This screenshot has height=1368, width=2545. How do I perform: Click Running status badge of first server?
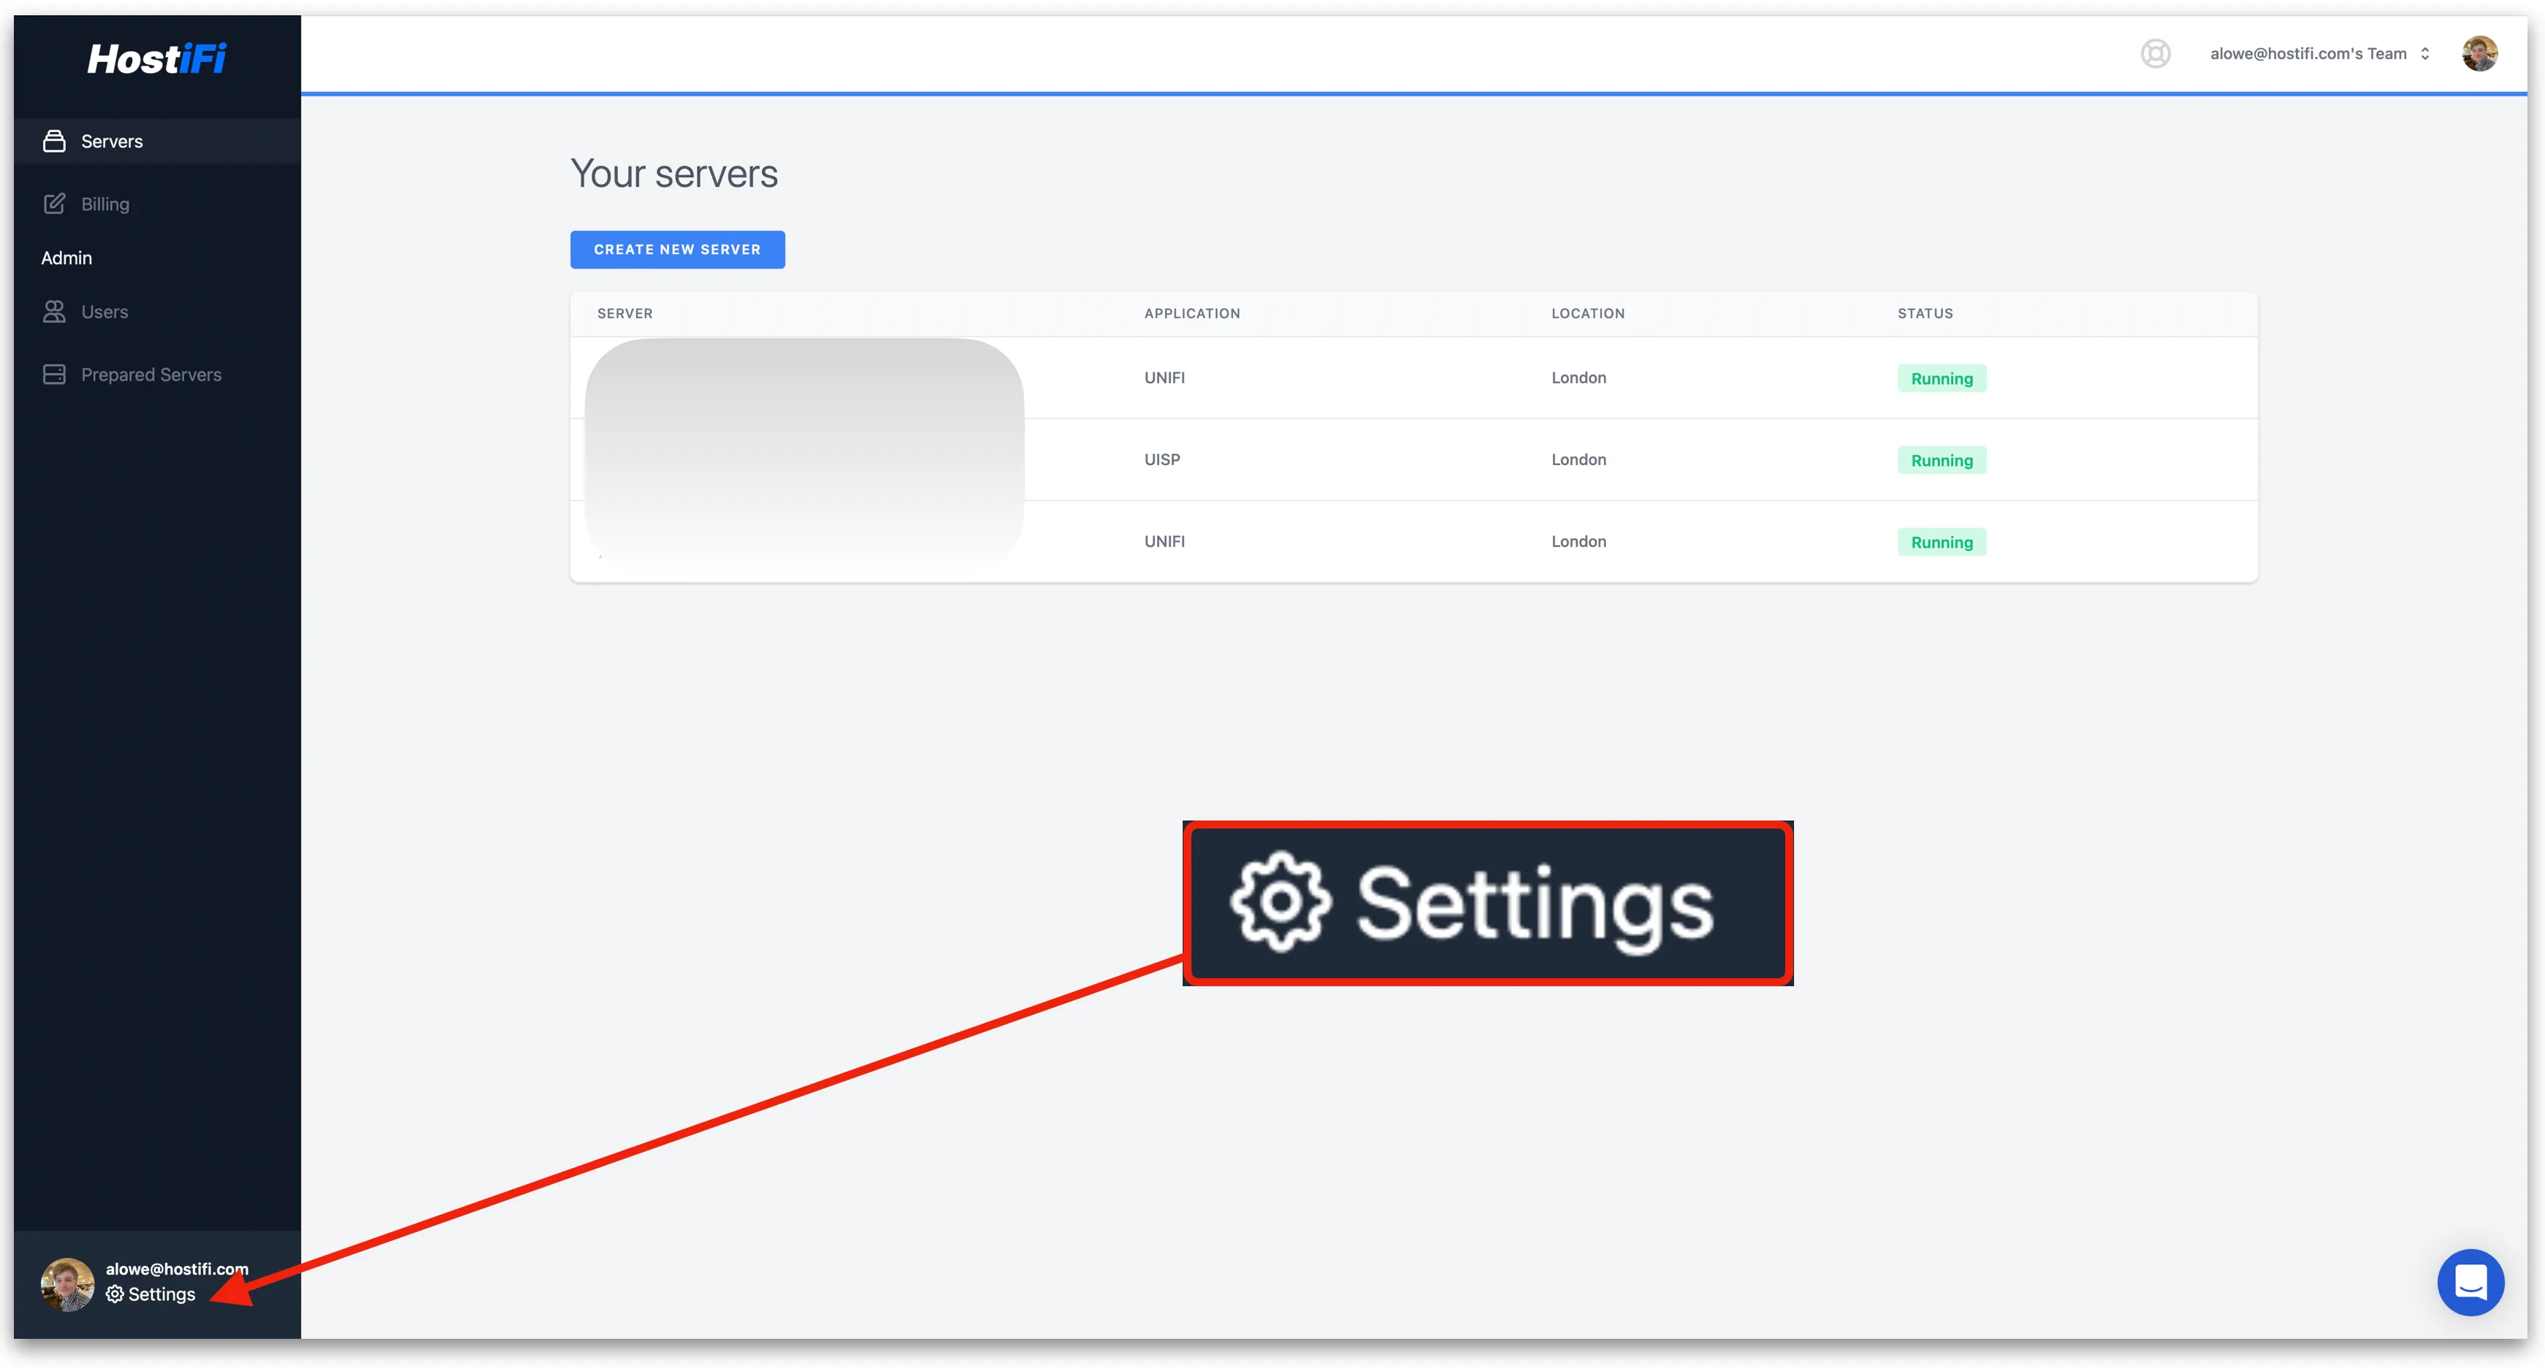[x=1940, y=378]
